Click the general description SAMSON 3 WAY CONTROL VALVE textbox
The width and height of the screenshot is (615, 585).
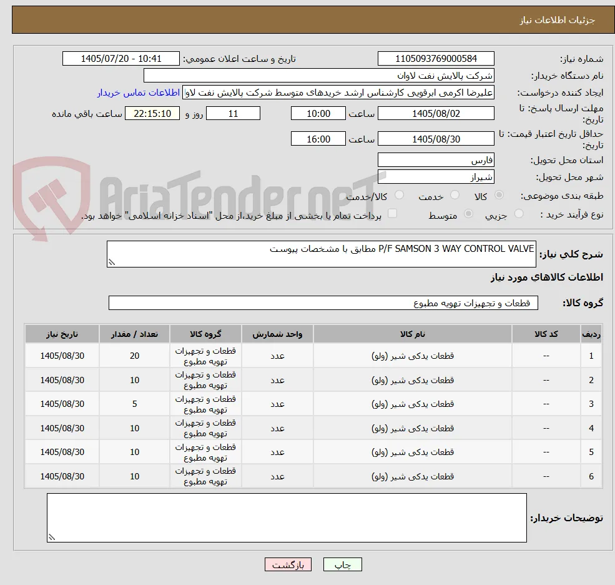tap(321, 254)
